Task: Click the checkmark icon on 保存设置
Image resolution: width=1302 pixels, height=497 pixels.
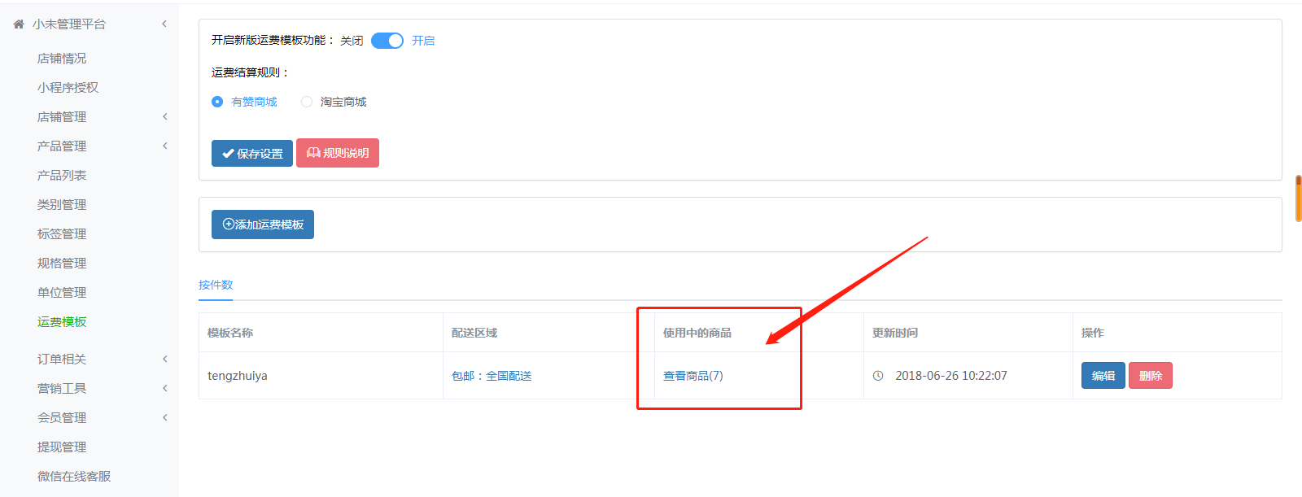Action: coord(228,154)
